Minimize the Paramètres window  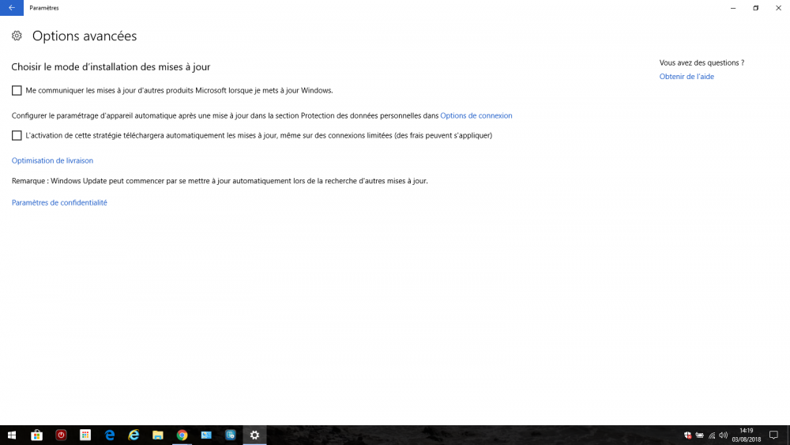733,8
